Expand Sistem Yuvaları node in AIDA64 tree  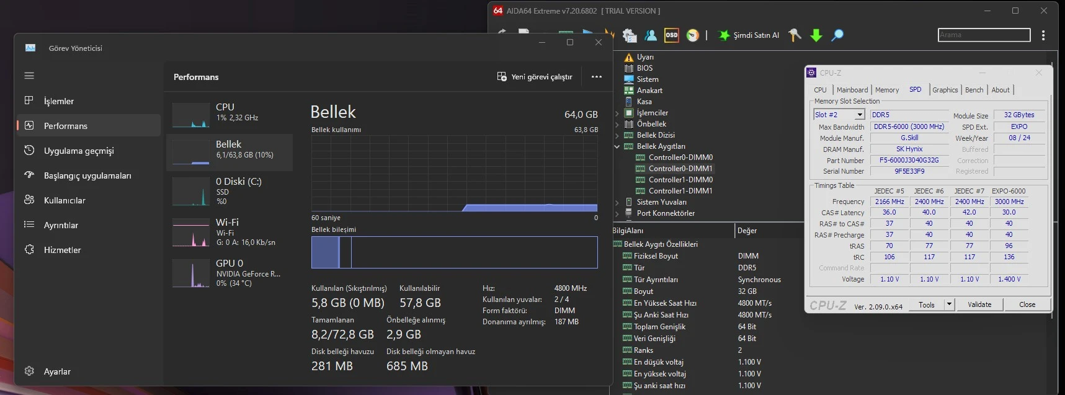[617, 202]
